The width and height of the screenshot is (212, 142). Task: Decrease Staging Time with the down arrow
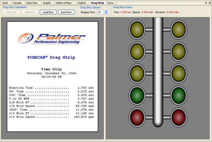click(106, 13)
